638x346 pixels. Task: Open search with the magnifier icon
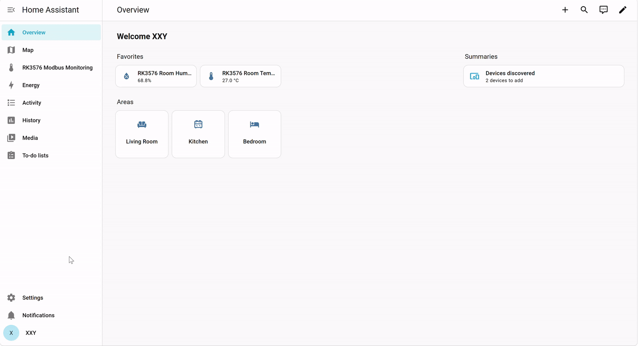(x=584, y=10)
